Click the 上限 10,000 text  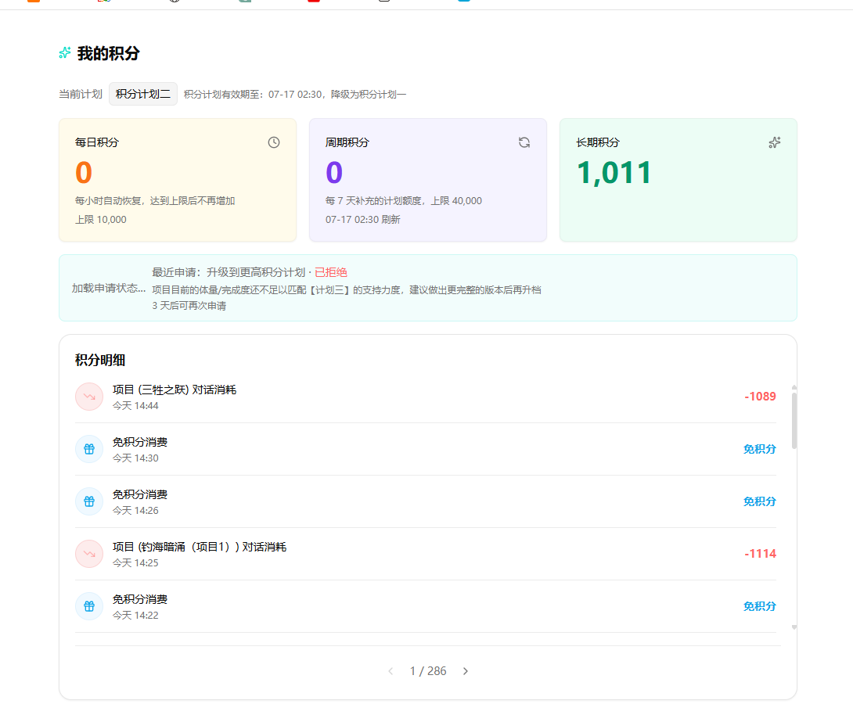click(x=101, y=220)
